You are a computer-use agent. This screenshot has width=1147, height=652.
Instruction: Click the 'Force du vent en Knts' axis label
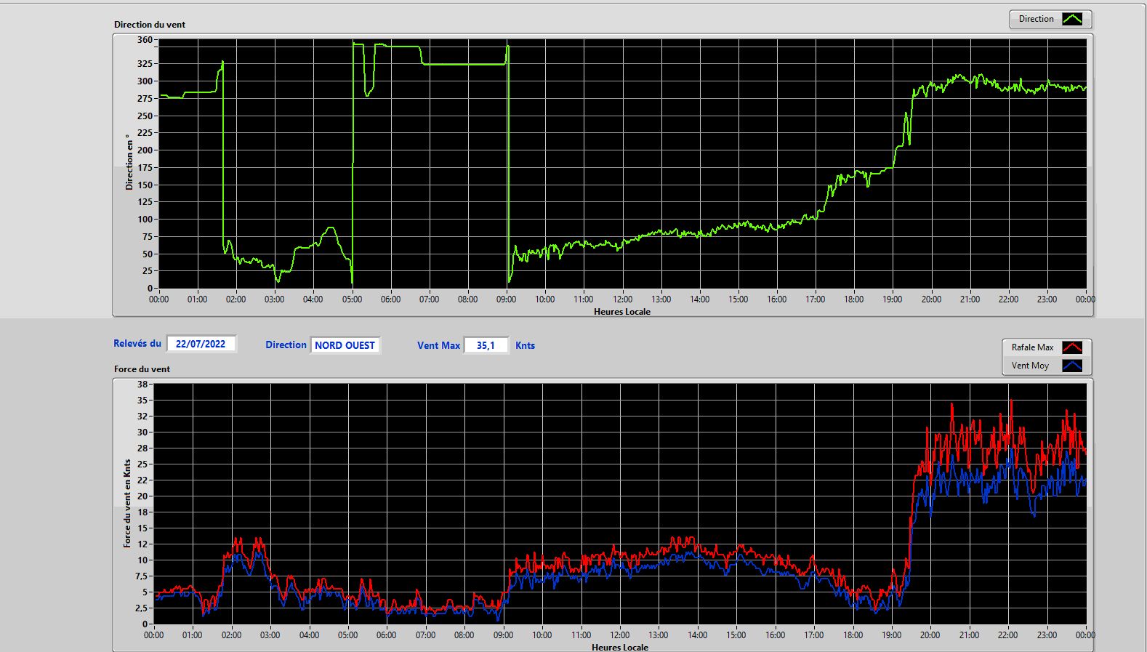127,503
